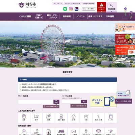Open the hand-with-coin daily life icon
Image resolution: width=135 pixels, height=135 pixels.
tap(36, 132)
